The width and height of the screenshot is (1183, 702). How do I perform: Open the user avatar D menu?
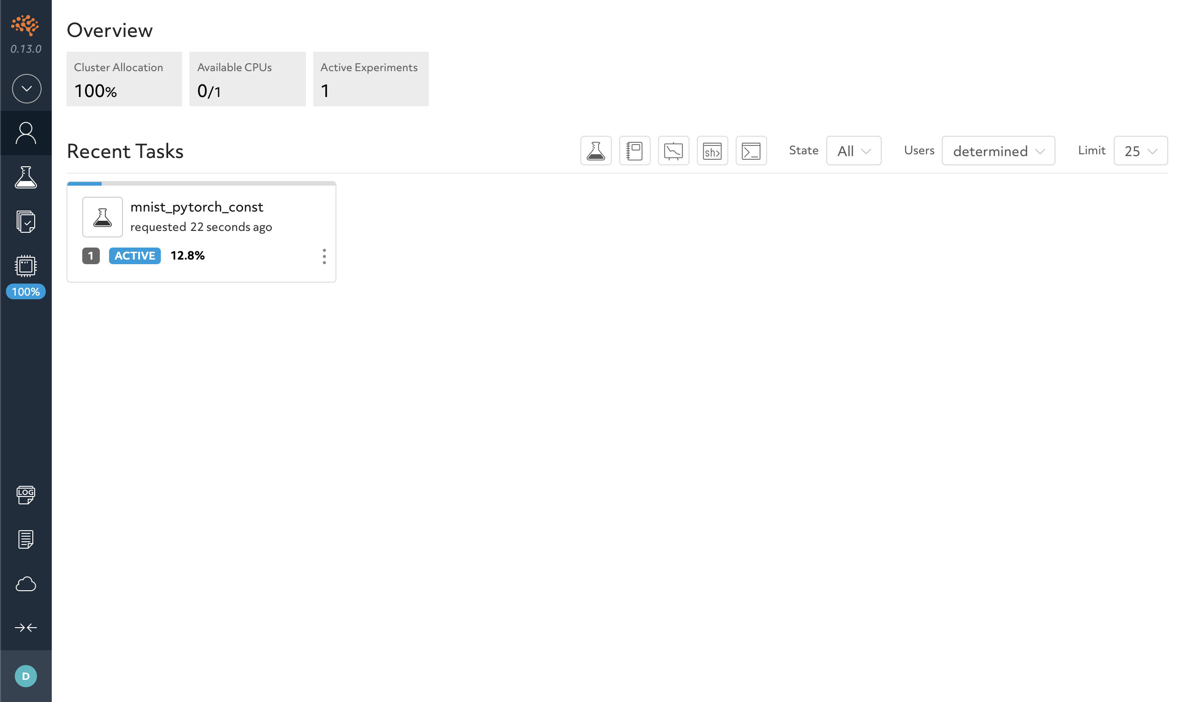pos(26,676)
